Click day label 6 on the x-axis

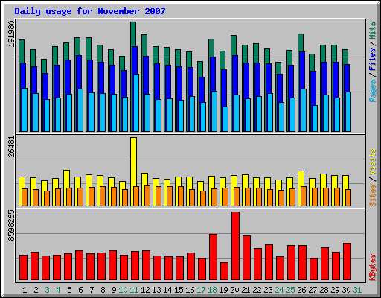pos(80,290)
